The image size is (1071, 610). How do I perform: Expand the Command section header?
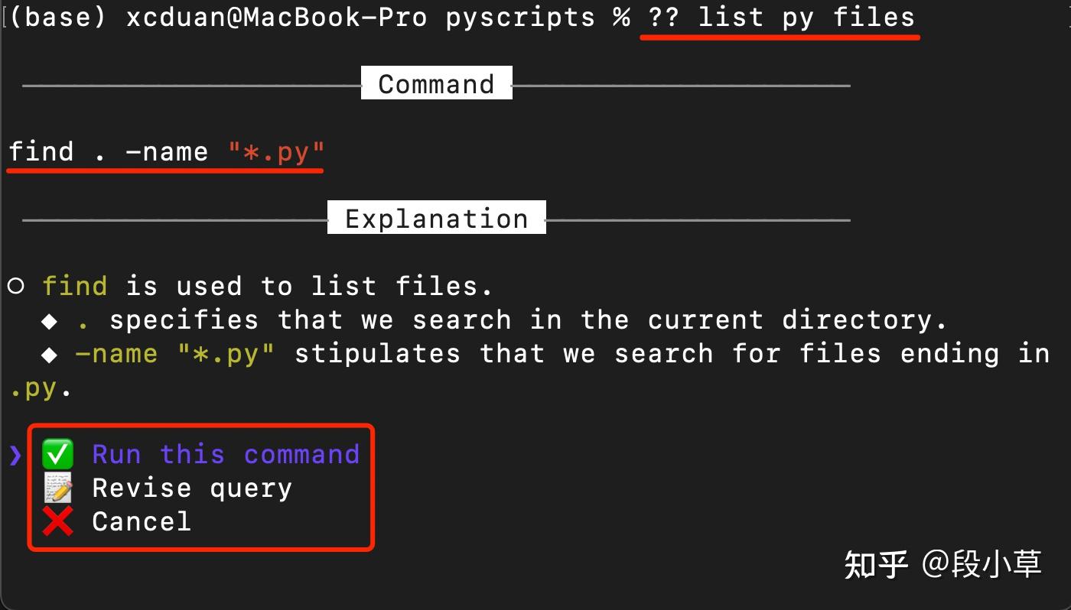(x=436, y=83)
